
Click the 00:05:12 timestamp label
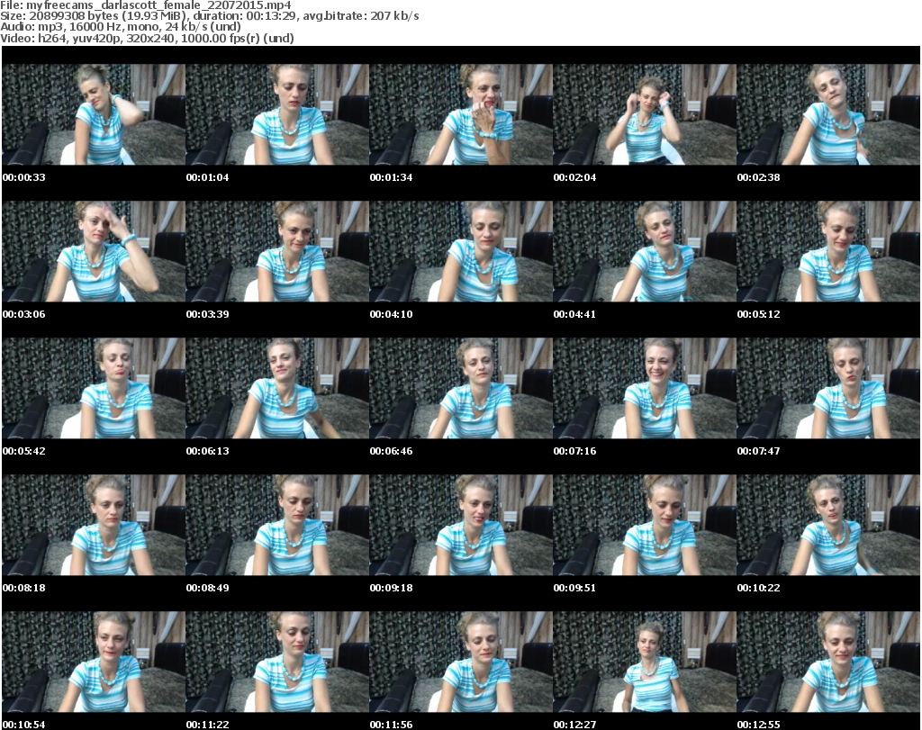click(759, 314)
